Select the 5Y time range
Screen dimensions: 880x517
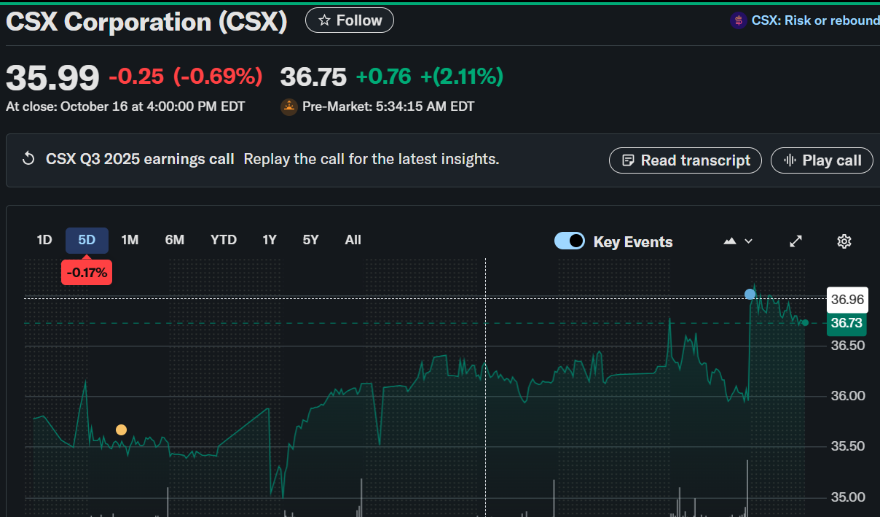coord(311,240)
